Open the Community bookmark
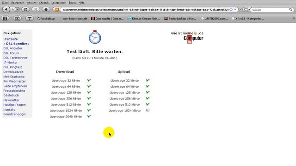Viewport: 296px width, 166px height. pyautogui.click(x=107, y=18)
